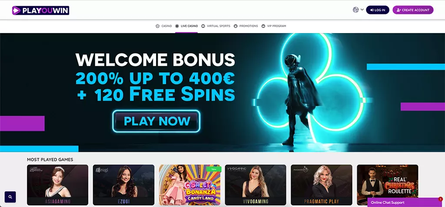Click the VIP Program crown icon
445x207 pixels.
coord(263,26)
